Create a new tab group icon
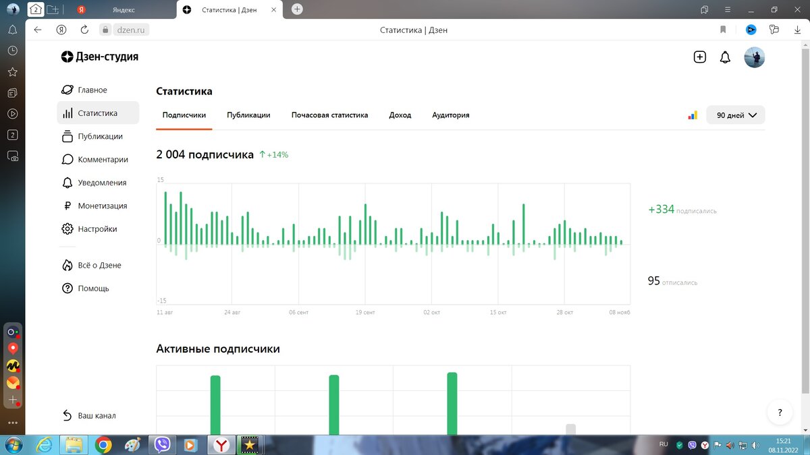Image resolution: width=810 pixels, height=455 pixels. click(53, 9)
